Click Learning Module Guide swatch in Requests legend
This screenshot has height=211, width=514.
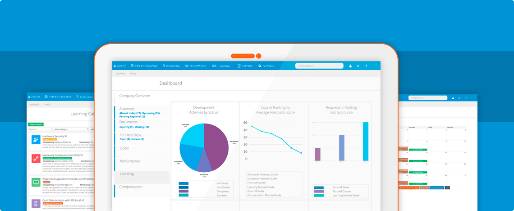coord(319,196)
